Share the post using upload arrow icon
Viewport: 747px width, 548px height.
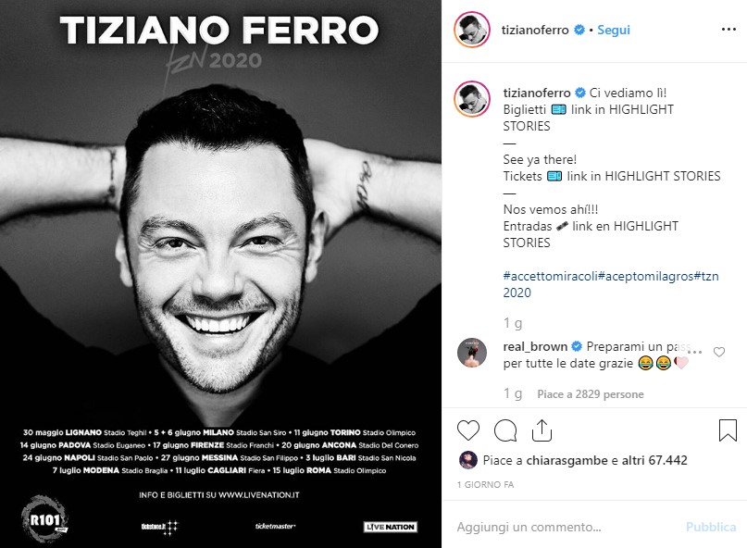pos(542,430)
